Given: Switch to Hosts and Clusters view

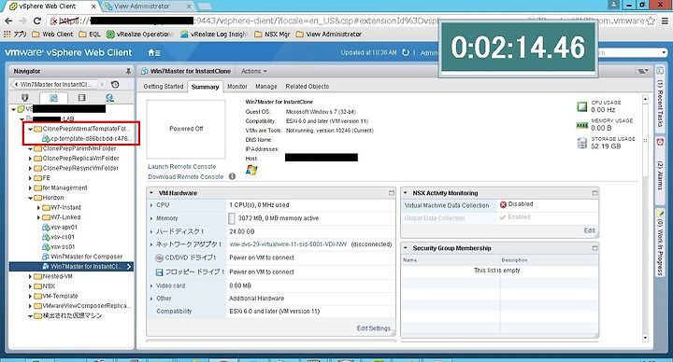Looking at the screenshot, I should [25, 98].
